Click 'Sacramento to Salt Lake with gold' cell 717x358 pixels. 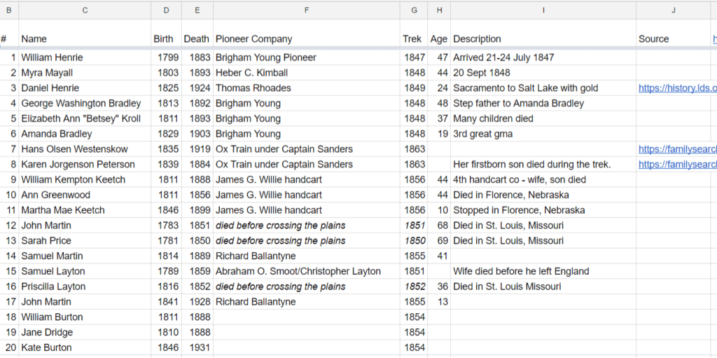point(543,88)
